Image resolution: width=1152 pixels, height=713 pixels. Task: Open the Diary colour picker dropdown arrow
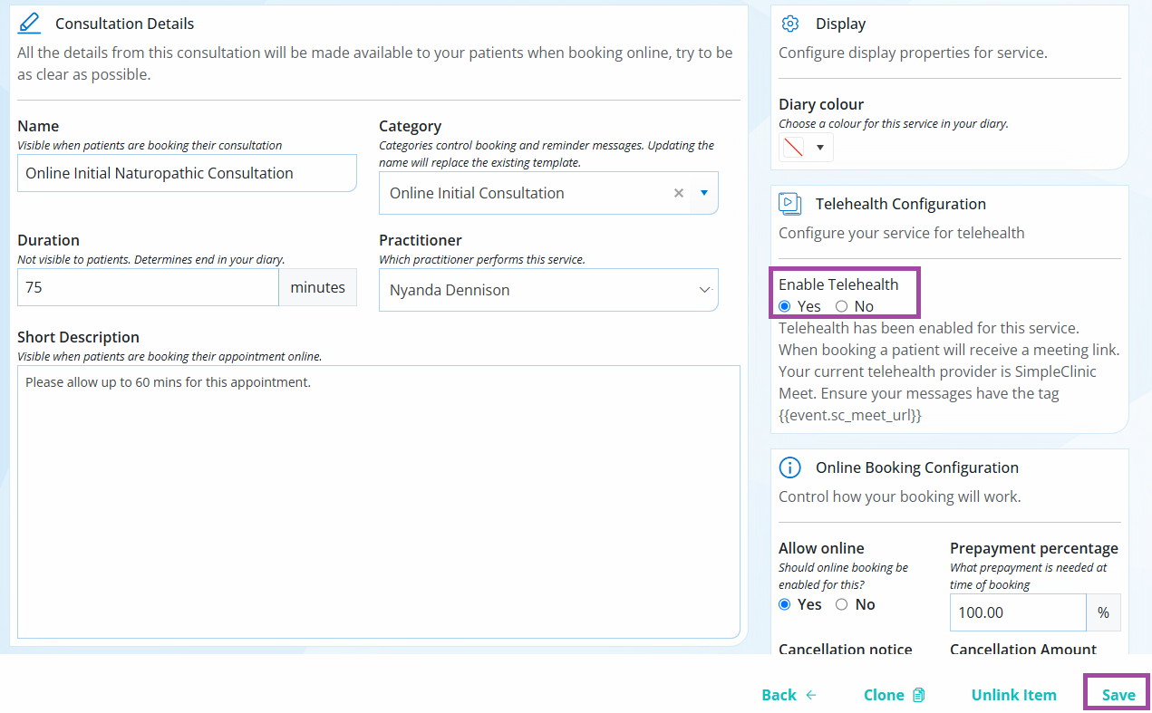[820, 148]
